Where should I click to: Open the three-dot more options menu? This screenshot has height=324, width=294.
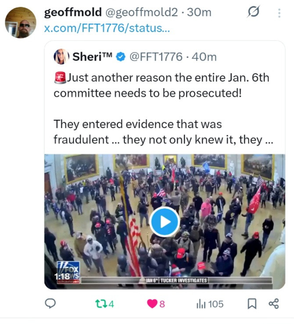click(279, 13)
